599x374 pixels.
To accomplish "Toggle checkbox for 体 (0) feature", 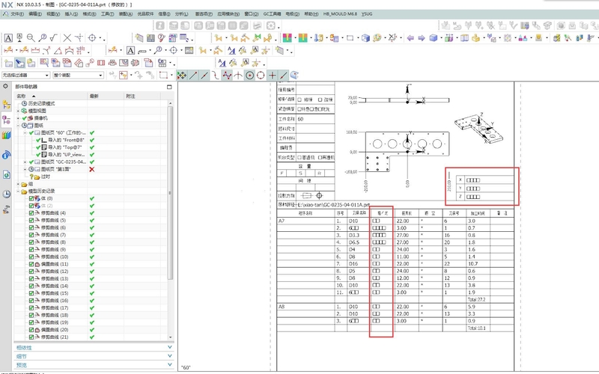I will point(31,198).
